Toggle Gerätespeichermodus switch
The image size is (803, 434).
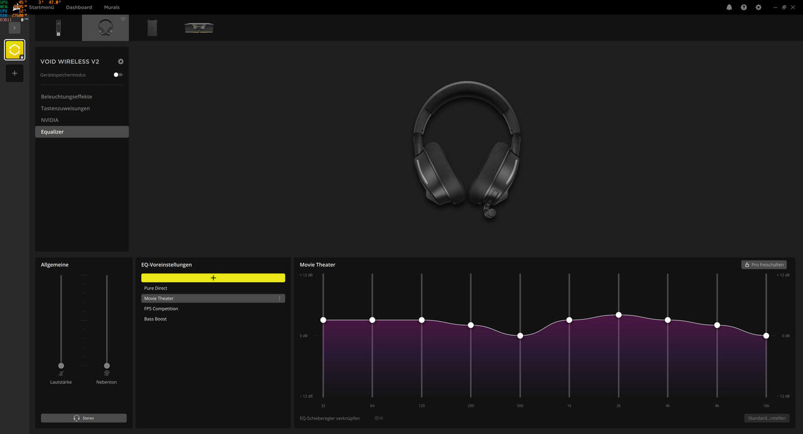pyautogui.click(x=117, y=75)
